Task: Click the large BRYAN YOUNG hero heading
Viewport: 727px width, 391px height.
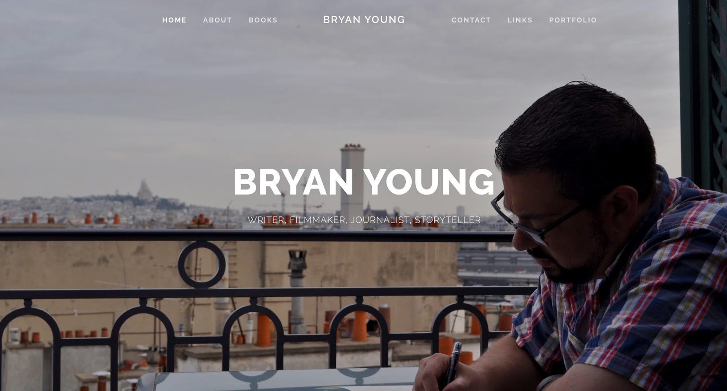Action: (x=364, y=182)
